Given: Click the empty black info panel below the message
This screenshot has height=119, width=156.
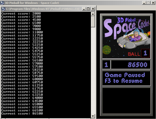Looking at the screenshot, I should tap(126, 101).
